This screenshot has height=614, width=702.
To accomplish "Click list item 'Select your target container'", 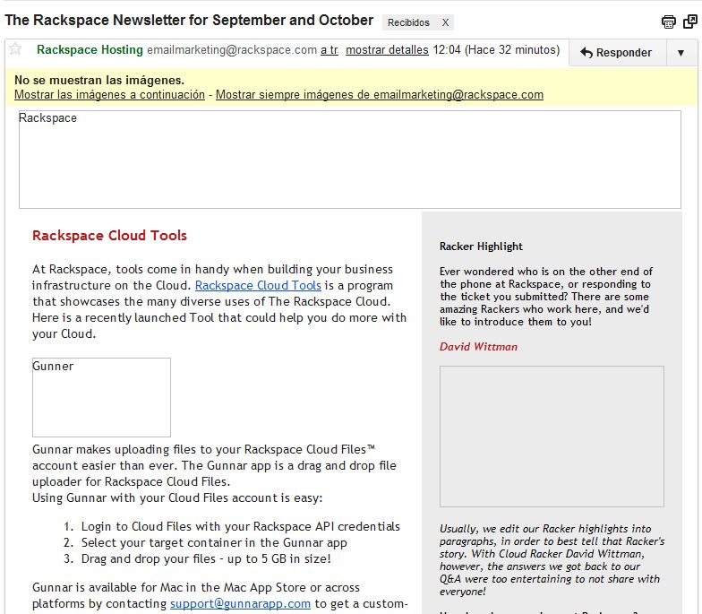I will (214, 543).
